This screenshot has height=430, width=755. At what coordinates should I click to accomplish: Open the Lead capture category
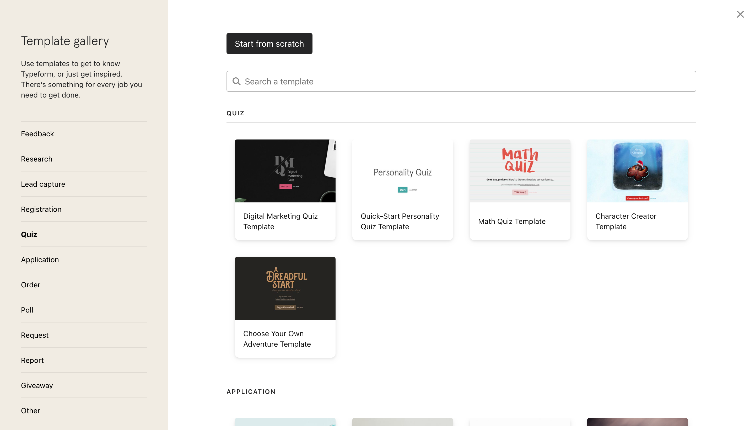(x=43, y=184)
